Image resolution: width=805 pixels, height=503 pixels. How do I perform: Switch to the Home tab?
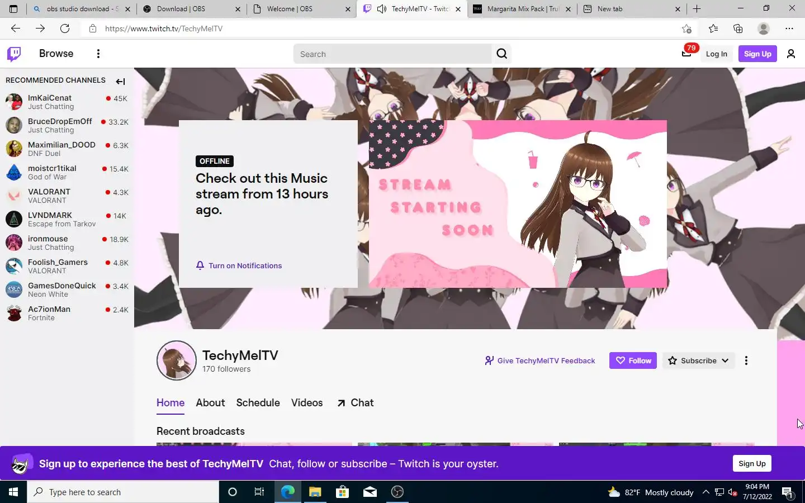[x=171, y=403]
